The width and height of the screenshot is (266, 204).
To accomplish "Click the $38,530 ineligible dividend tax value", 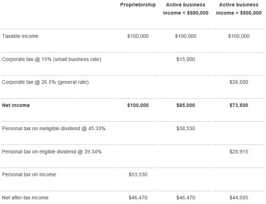I will [186, 129].
